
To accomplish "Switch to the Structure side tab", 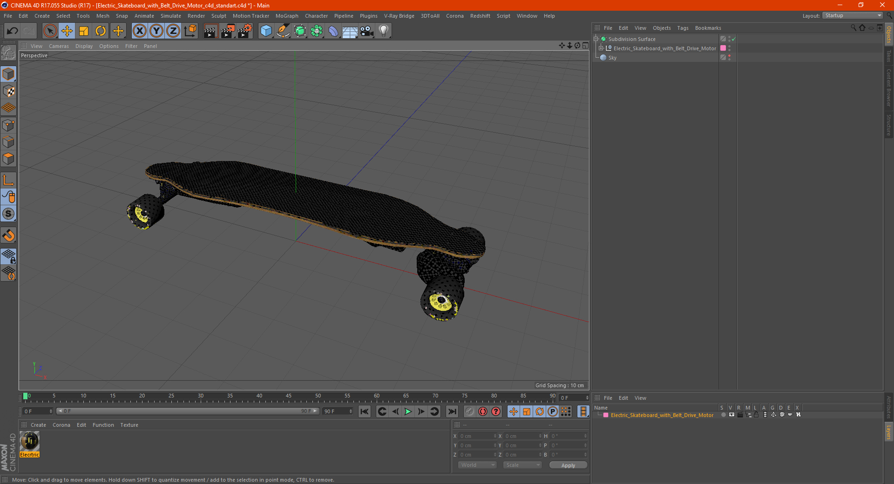I will coord(888,125).
